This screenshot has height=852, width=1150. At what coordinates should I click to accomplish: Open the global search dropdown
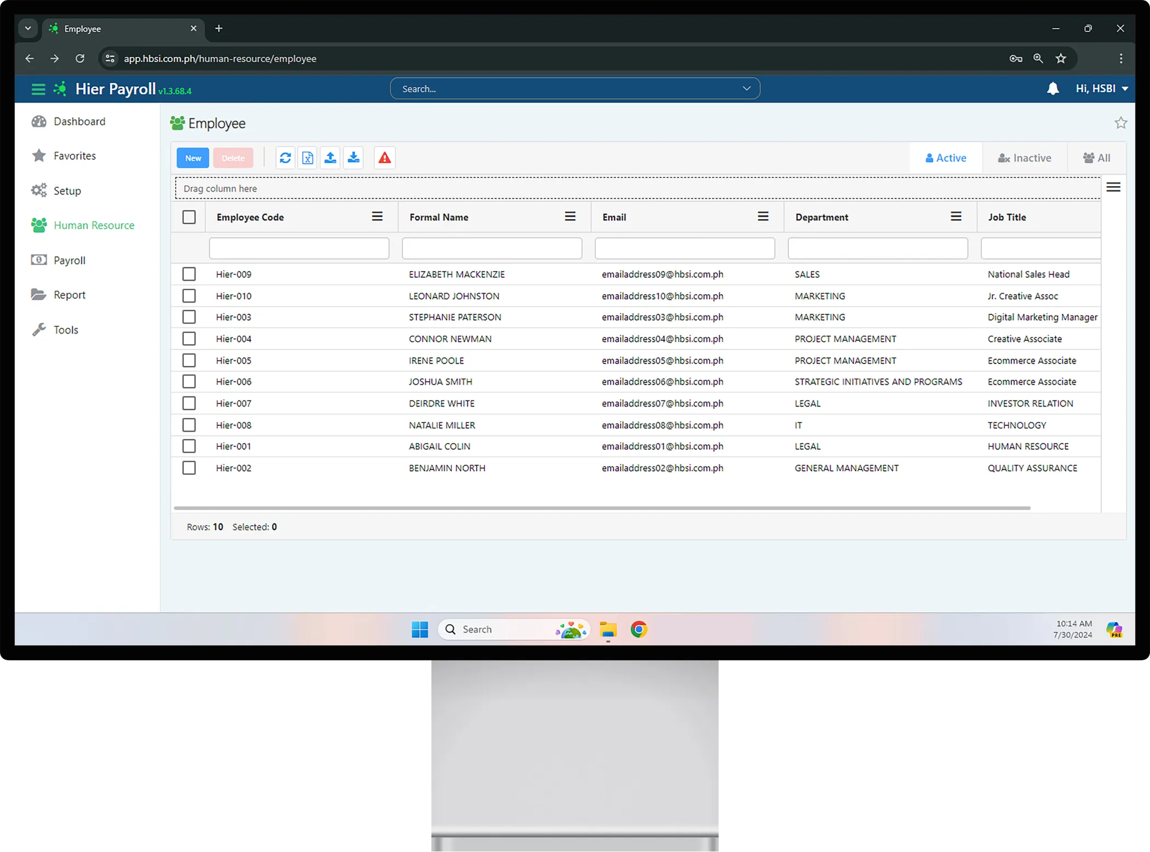click(746, 88)
